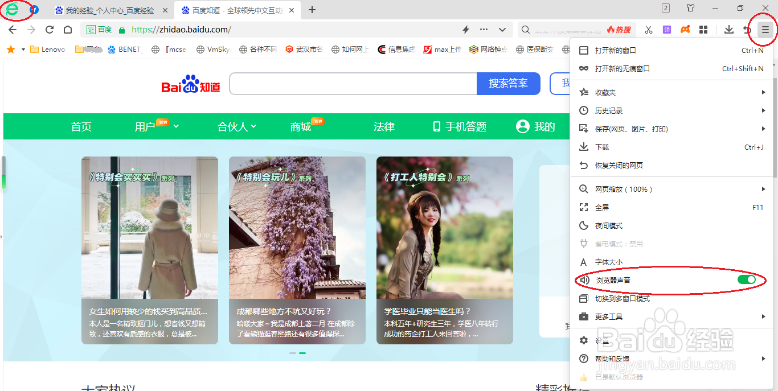Select 全屏 menu entry
The width and height of the screenshot is (778, 391).
coord(671,208)
